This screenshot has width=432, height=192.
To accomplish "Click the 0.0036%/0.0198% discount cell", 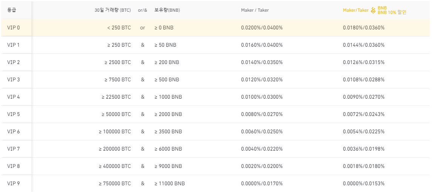I will [x=364, y=149].
